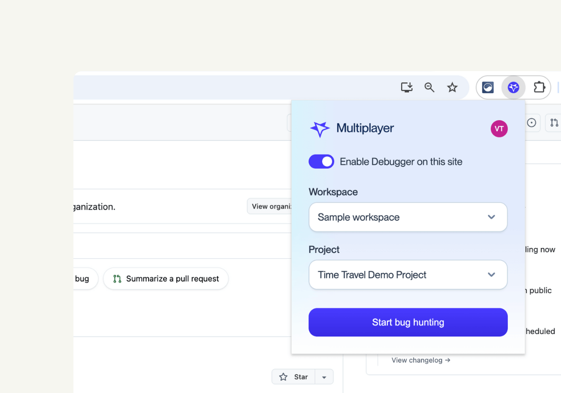Bookmark this page using the star icon
561x393 pixels.
(452, 87)
